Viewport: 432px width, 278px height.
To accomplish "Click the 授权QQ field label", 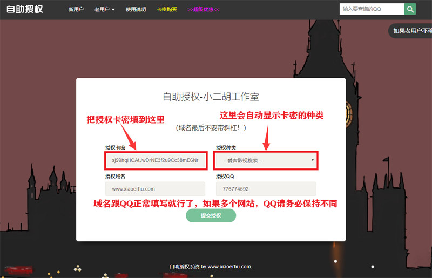I will tap(225, 177).
